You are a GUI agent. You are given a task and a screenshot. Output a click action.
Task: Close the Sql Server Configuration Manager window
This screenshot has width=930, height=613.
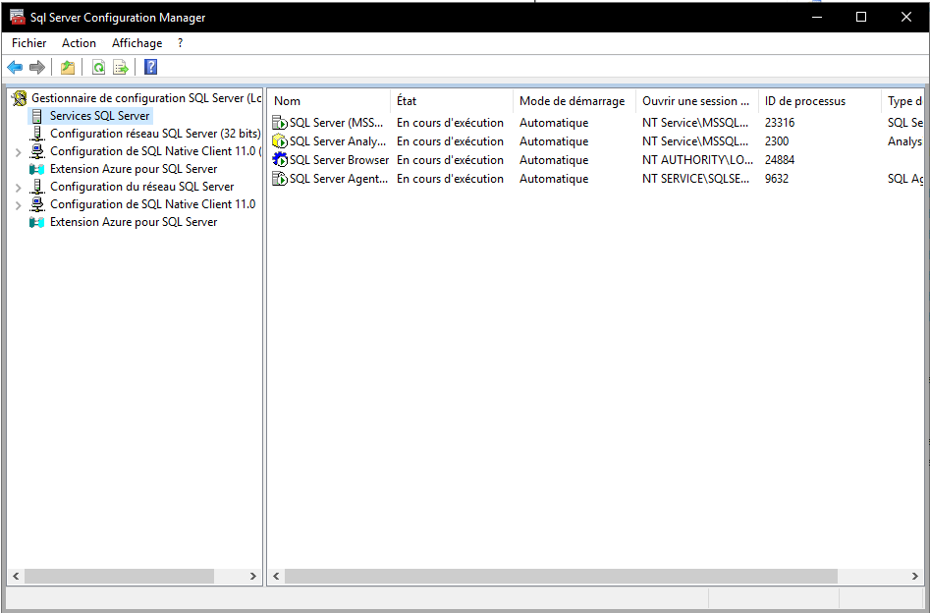coord(906,18)
